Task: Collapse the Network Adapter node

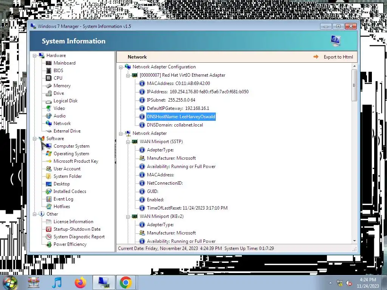Action: pyautogui.click(x=121, y=134)
